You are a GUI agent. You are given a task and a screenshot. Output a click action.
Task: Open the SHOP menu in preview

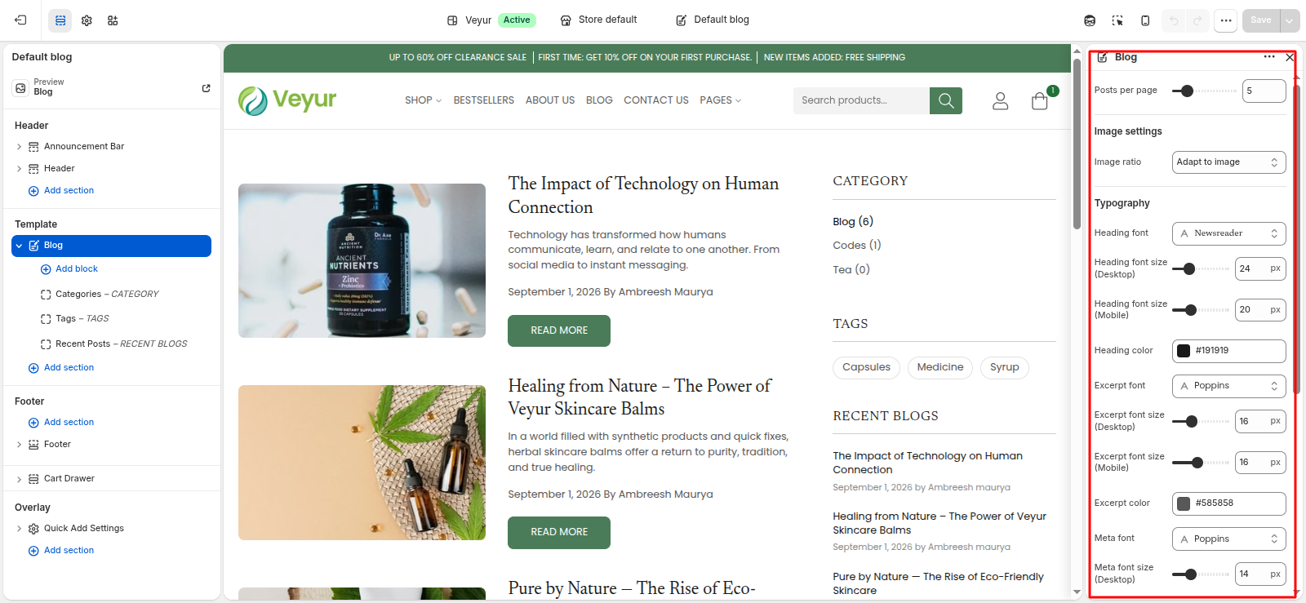coord(423,100)
